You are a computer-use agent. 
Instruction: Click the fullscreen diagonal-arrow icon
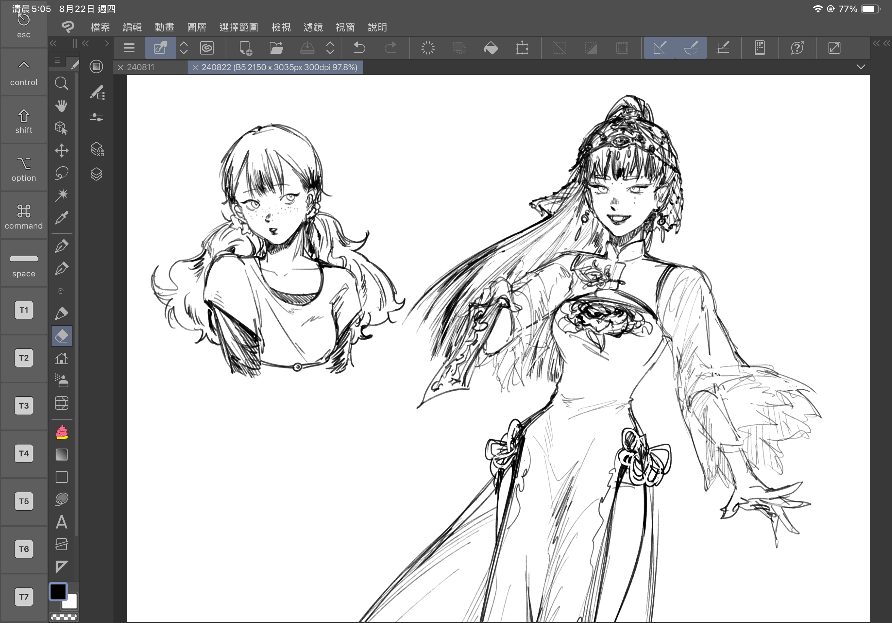[834, 48]
